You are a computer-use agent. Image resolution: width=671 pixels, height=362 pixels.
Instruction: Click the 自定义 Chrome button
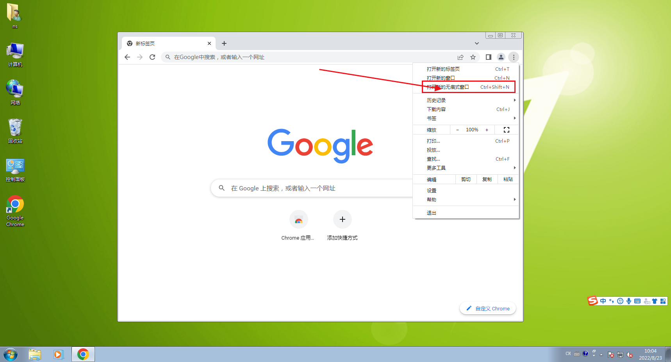pyautogui.click(x=487, y=308)
